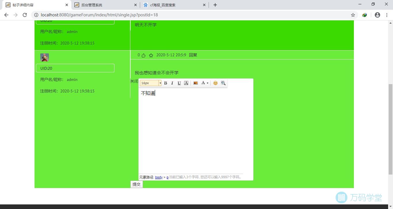Toggle bold formatting in the reply editor
This screenshot has height=209, width=393.
pyautogui.click(x=165, y=83)
